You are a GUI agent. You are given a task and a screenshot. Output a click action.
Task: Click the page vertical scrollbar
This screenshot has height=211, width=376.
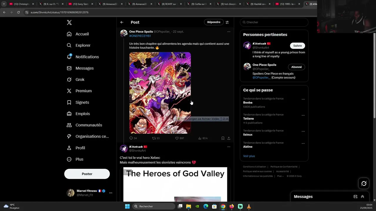pos(374,76)
